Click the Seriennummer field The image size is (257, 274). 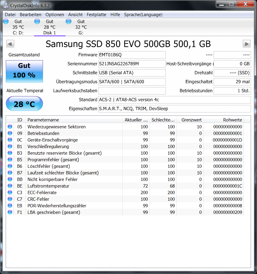tap(132, 64)
